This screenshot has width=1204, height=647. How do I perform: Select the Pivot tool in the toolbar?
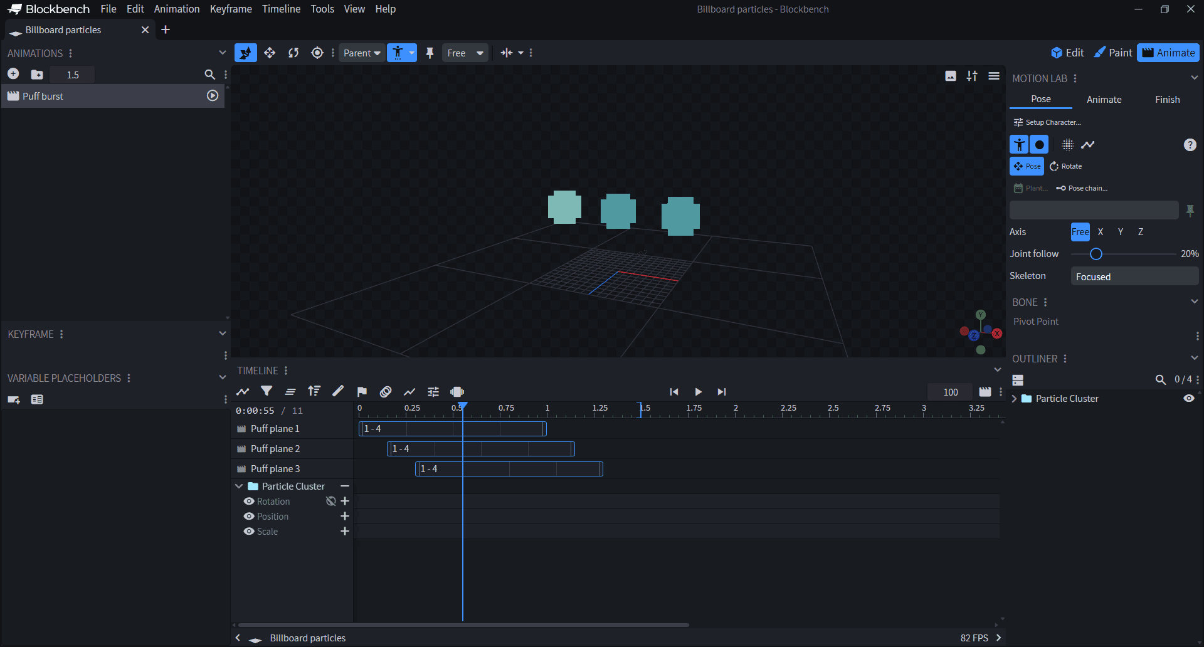point(317,53)
